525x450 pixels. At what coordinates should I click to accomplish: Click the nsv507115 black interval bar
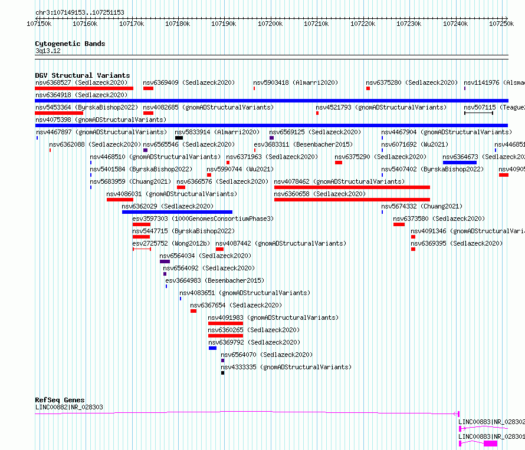[478, 113]
